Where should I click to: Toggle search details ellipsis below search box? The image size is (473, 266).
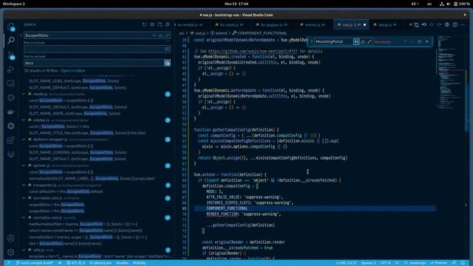[168, 41]
